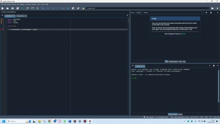The width and height of the screenshot is (220, 124).
Task: Maximize the current pane
Action: click(x=73, y=8)
